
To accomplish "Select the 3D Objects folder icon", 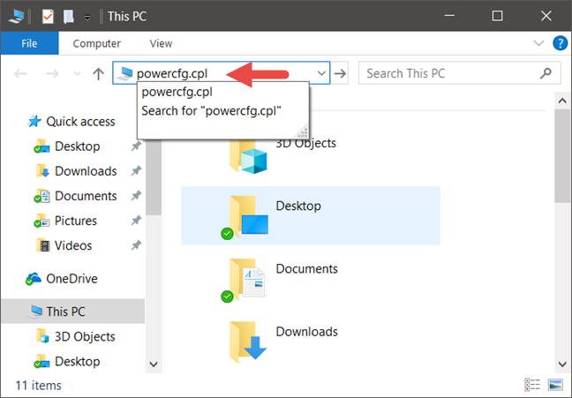I will coord(248,155).
